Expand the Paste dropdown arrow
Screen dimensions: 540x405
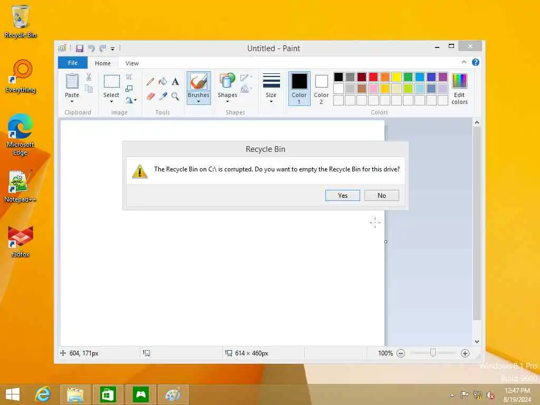pyautogui.click(x=72, y=102)
